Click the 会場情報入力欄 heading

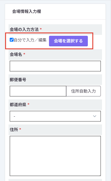point(26,11)
